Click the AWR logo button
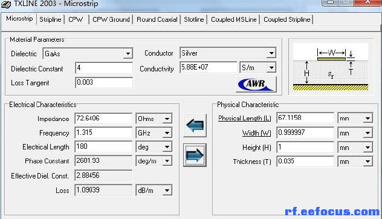Image resolution: width=382 pixels, height=219 pixels. [256, 84]
